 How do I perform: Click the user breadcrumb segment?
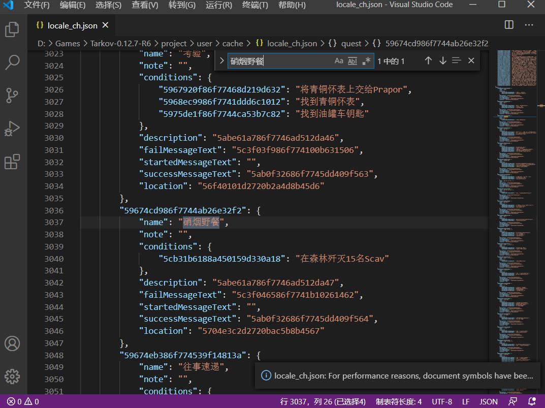pyautogui.click(x=204, y=44)
